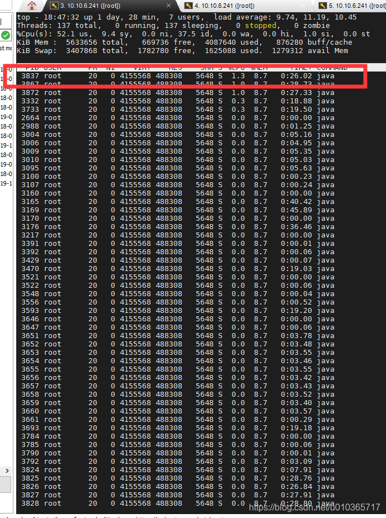Select the row with PID 3837
386x518 pixels.
point(178,76)
